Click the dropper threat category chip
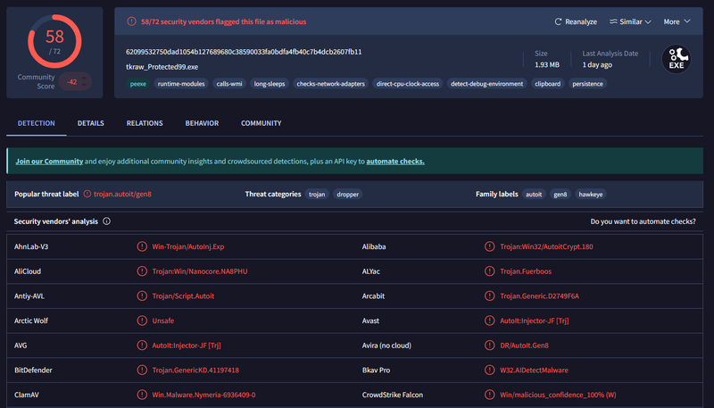Image resolution: width=714 pixels, height=408 pixels. point(347,195)
